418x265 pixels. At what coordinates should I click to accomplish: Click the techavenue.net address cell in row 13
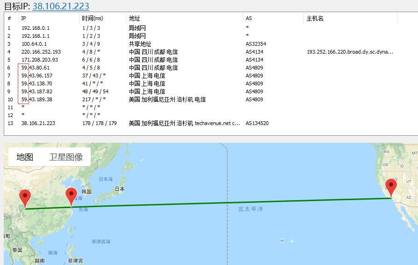(x=184, y=123)
